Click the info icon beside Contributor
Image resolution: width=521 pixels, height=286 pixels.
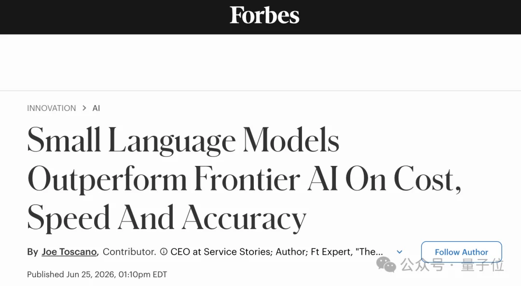point(164,252)
